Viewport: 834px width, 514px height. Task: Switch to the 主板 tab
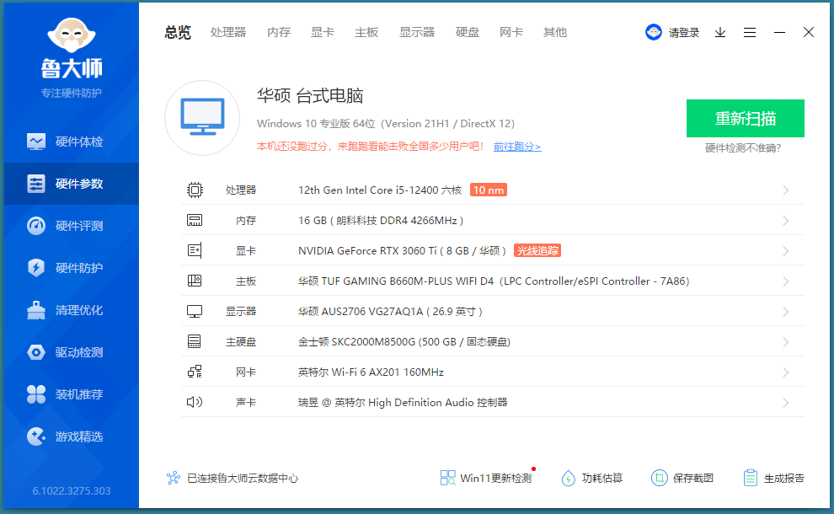click(x=366, y=33)
